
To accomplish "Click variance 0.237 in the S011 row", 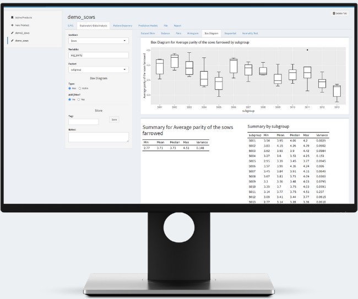I will tap(320, 192).
